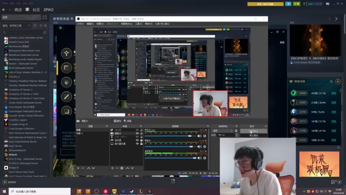Screen dimensions: 346x195
Task: Open advanced filter sliders icon in Steam library
Action: 45,32
